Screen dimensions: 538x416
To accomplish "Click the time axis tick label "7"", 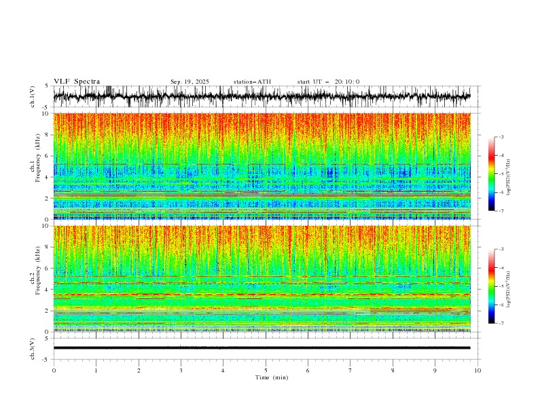I will pyautogui.click(x=351, y=370).
